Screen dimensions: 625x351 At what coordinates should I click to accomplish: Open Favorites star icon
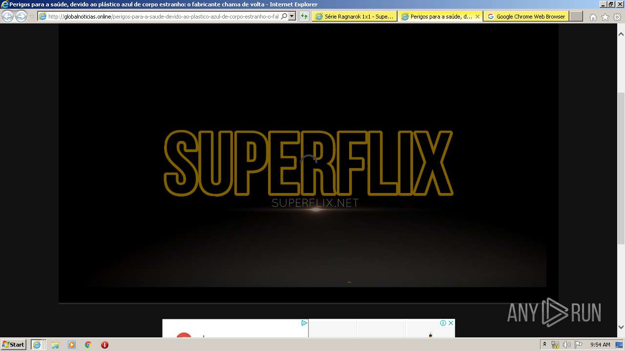click(x=605, y=17)
